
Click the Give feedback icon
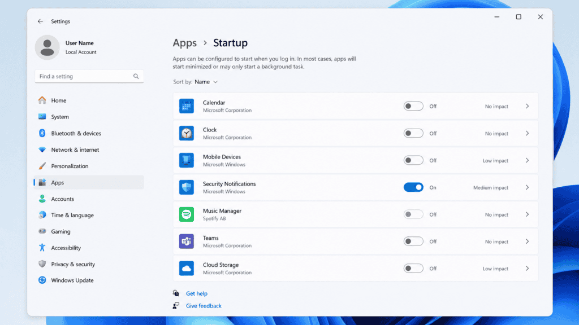coord(176,305)
